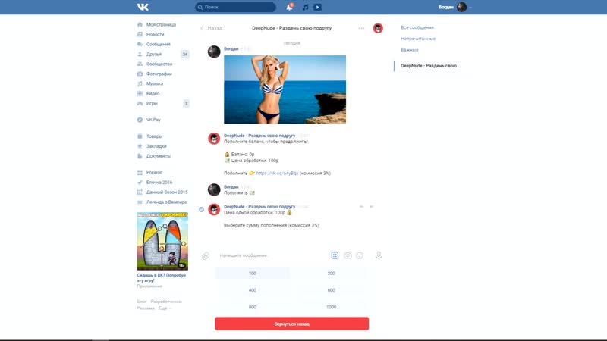The image size is (607, 341).
Task: Focus the Напишите сообщение input
Action: coord(271,255)
